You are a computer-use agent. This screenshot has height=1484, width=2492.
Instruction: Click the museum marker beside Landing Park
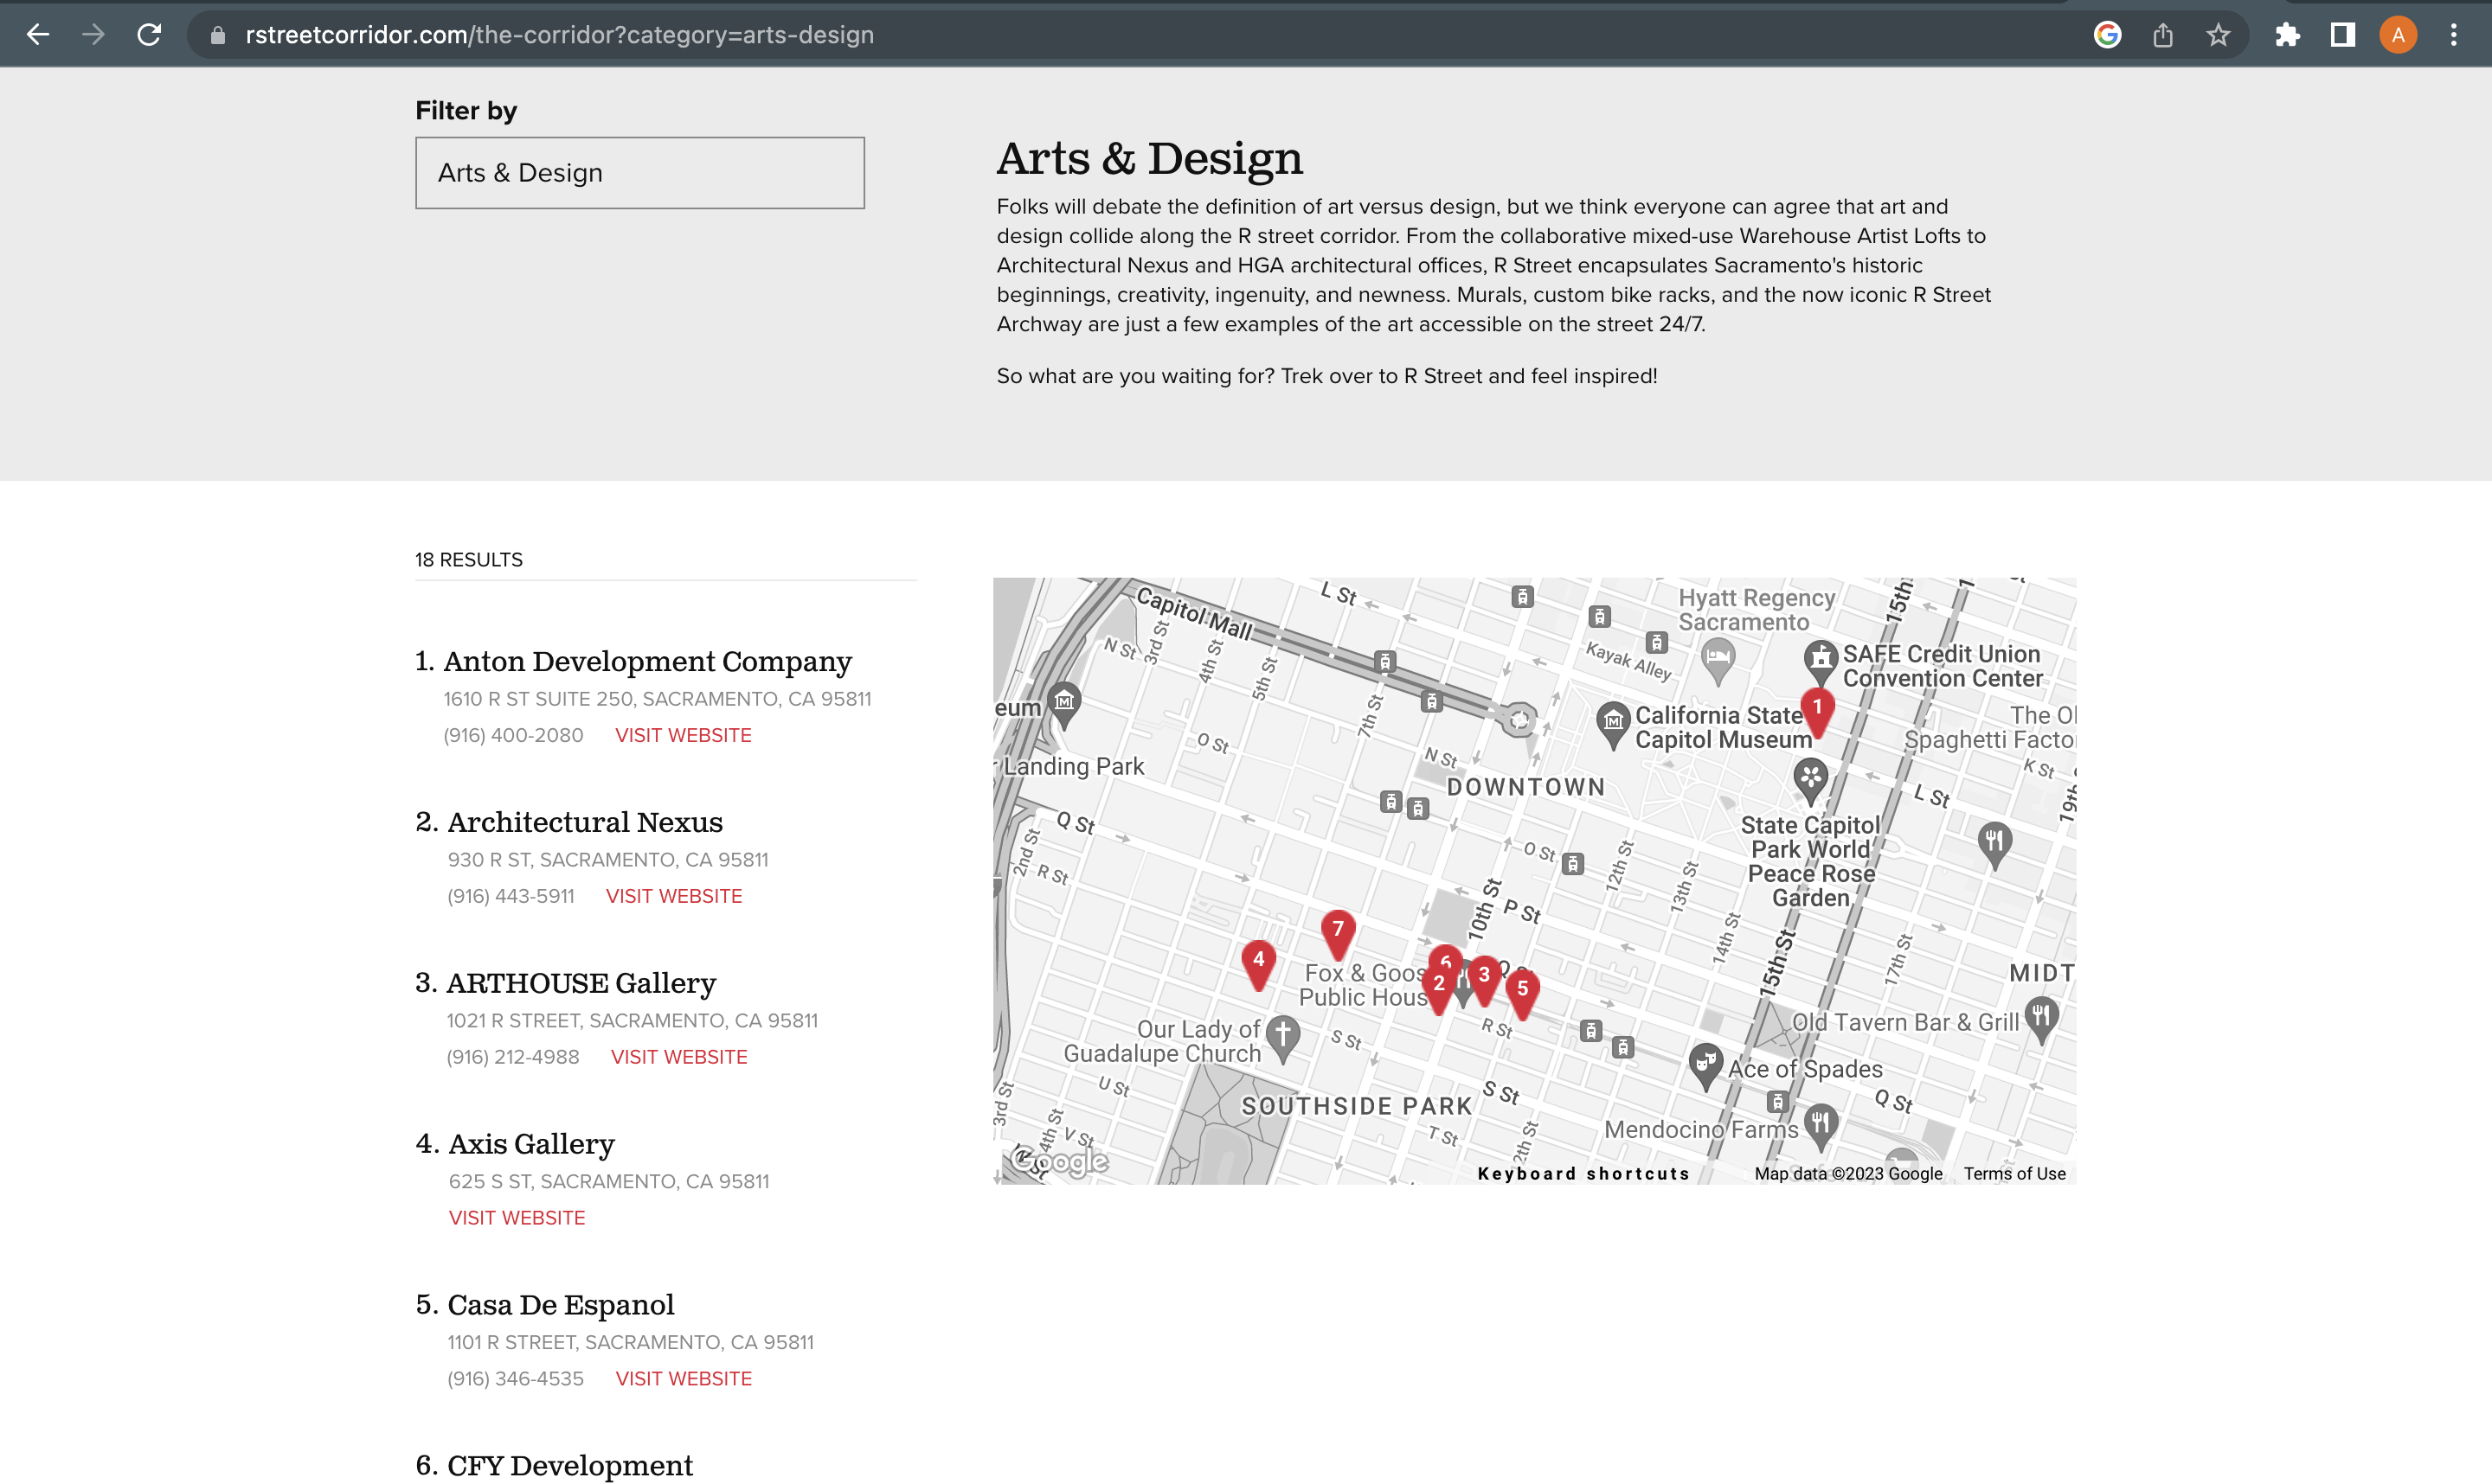pos(1064,703)
